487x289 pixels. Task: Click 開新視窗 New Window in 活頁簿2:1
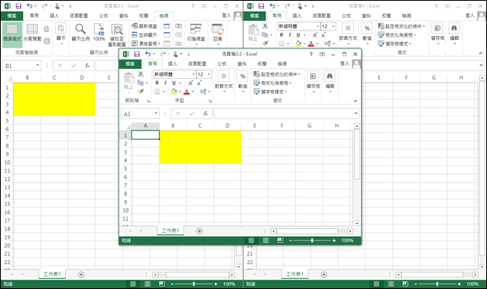pyautogui.click(x=144, y=27)
